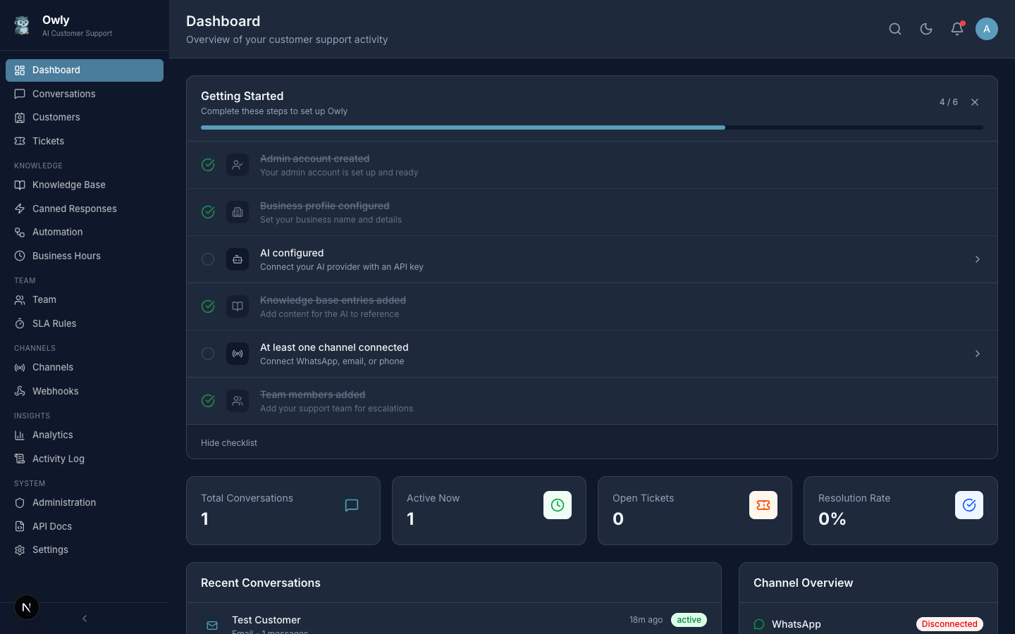1015x634 pixels.
Task: Click the Canned Responses icon
Action: coord(20,209)
